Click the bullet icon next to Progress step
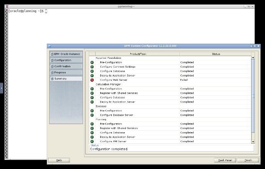This screenshot has width=265, height=169. click(x=52, y=73)
